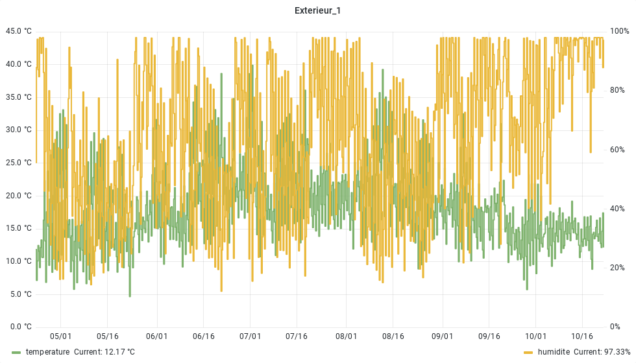Click the 05/01 date tick label
The height and width of the screenshot is (363, 636).
point(60,336)
